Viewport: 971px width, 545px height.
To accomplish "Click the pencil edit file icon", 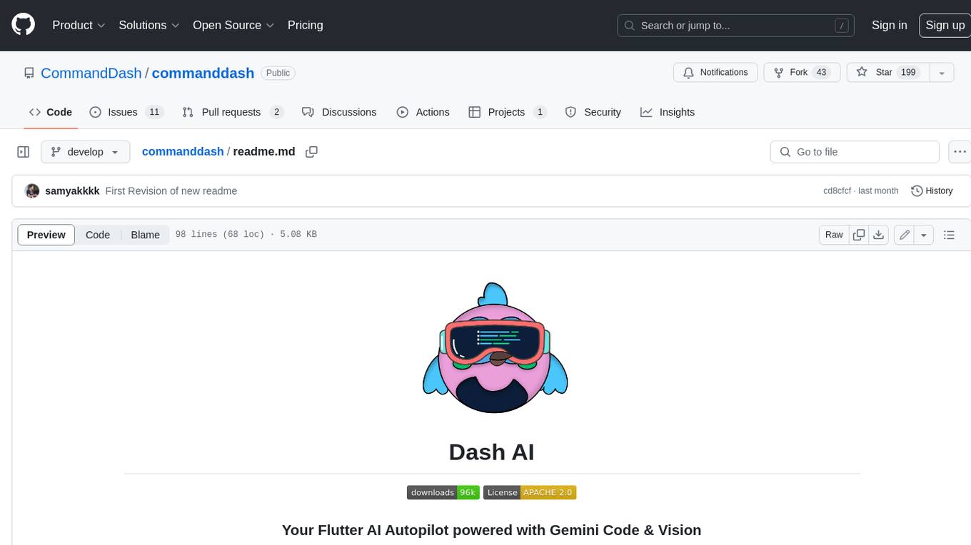I will (905, 235).
